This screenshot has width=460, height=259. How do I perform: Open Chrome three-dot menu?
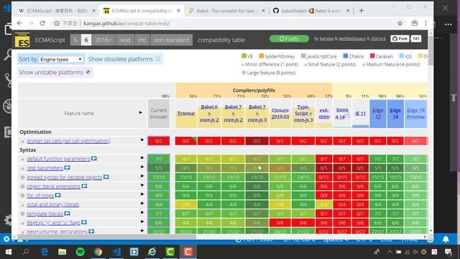(x=425, y=23)
